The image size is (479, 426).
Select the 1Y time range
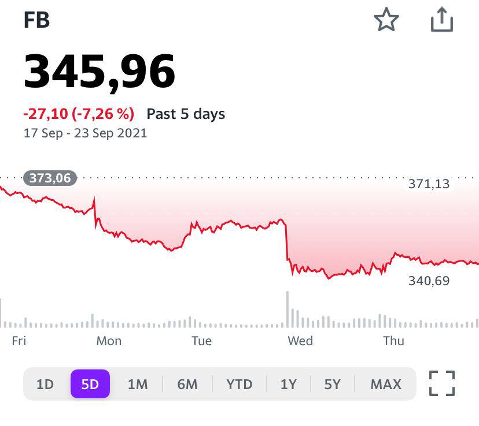point(288,384)
